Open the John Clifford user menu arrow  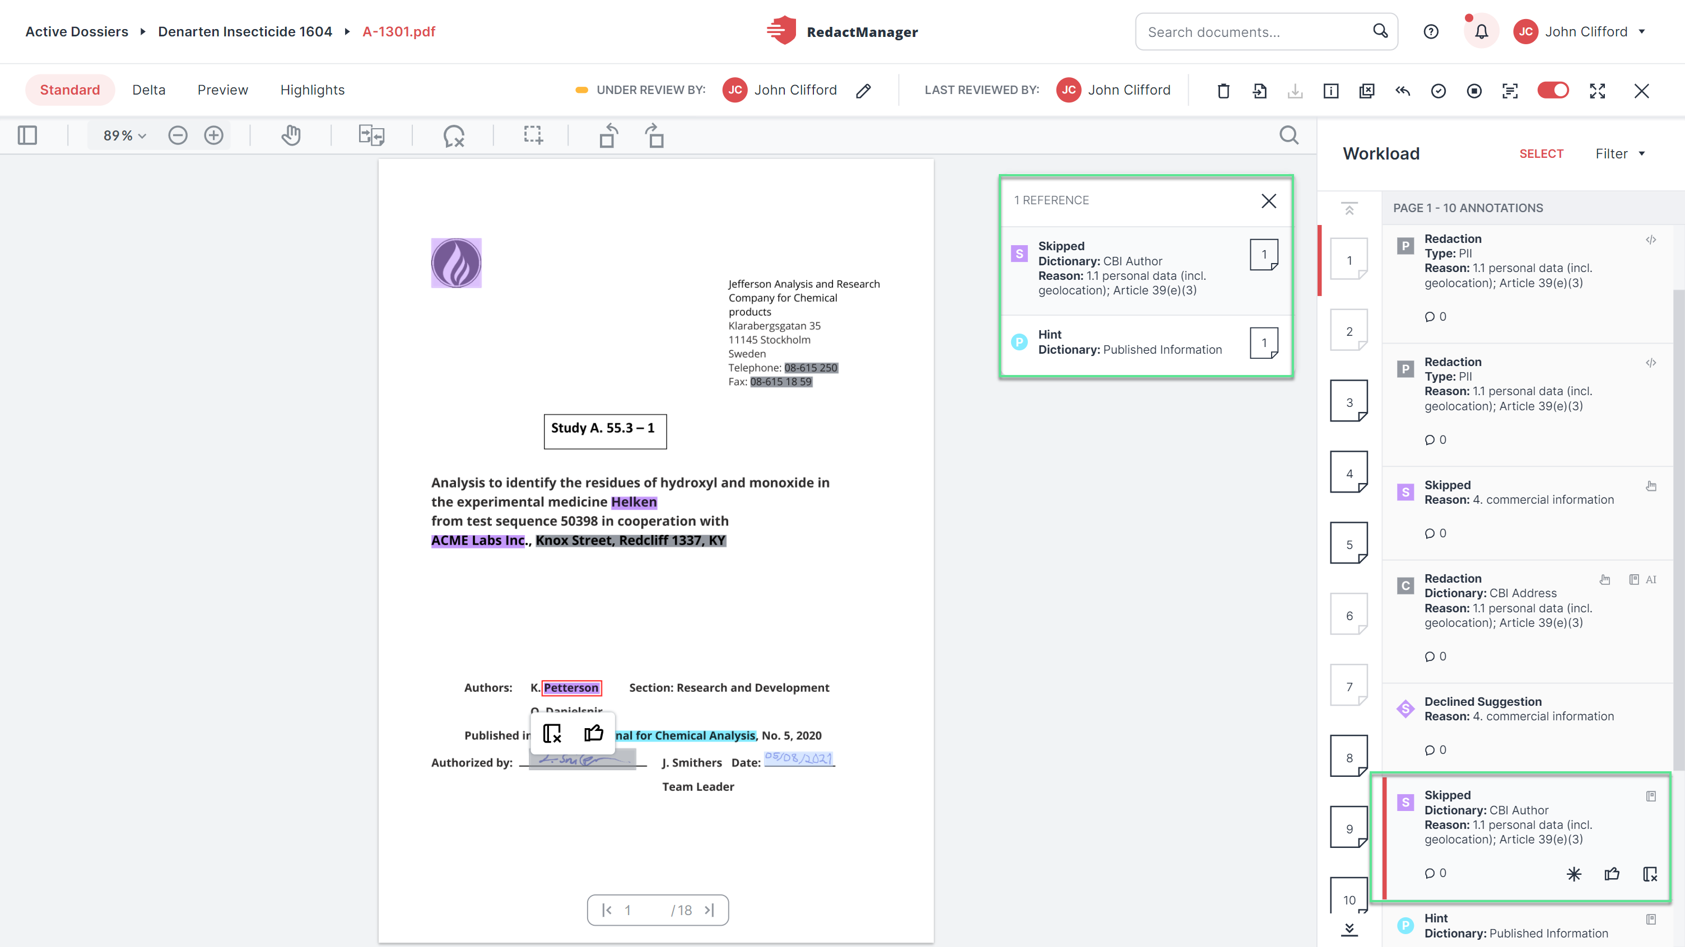(1642, 31)
